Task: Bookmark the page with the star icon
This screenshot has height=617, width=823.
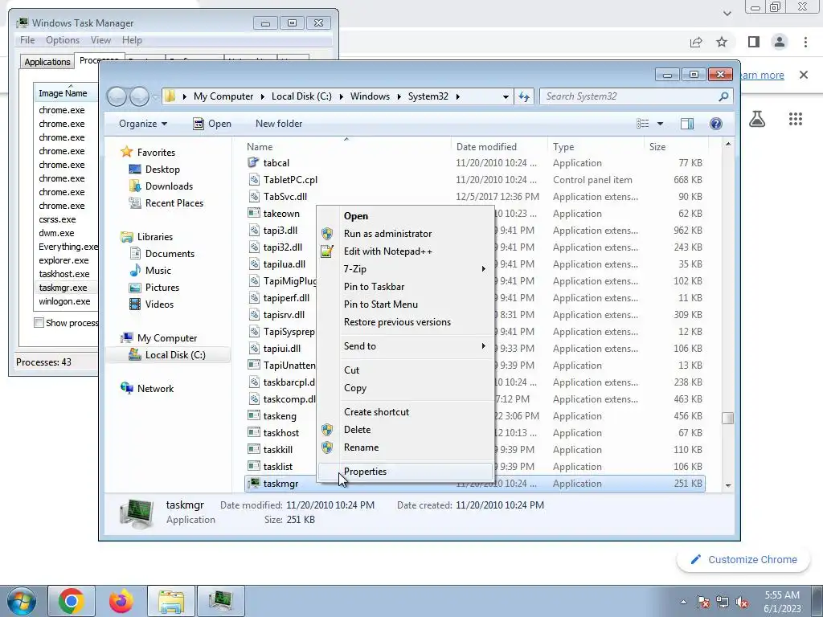Action: [x=722, y=42]
